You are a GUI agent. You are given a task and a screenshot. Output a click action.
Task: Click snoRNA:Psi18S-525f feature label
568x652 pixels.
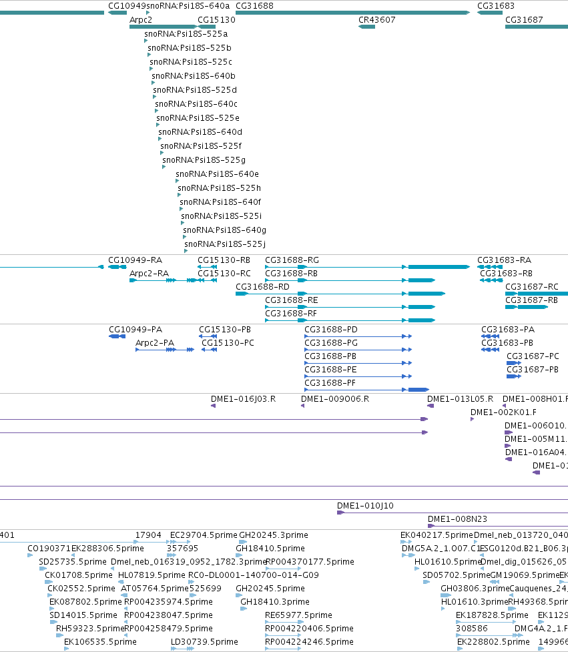(201, 146)
